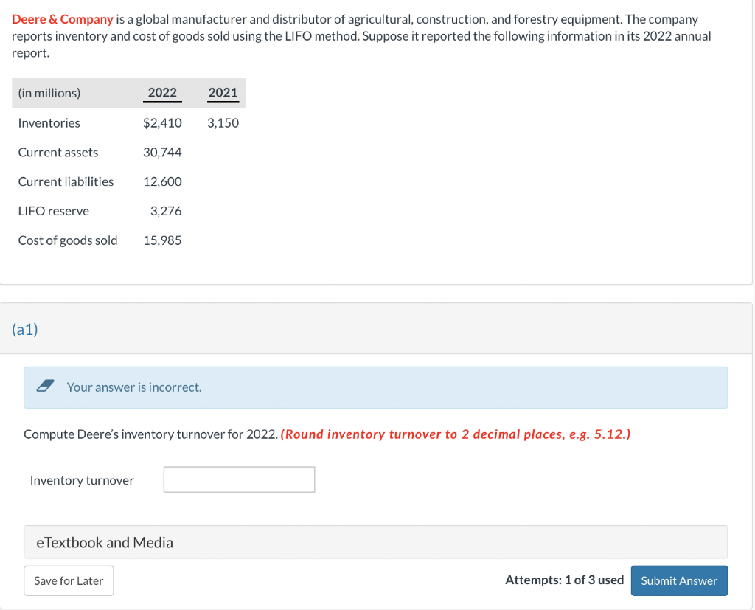Open the eTextbook and Media section
The height and width of the screenshot is (610, 755).
coord(375,542)
